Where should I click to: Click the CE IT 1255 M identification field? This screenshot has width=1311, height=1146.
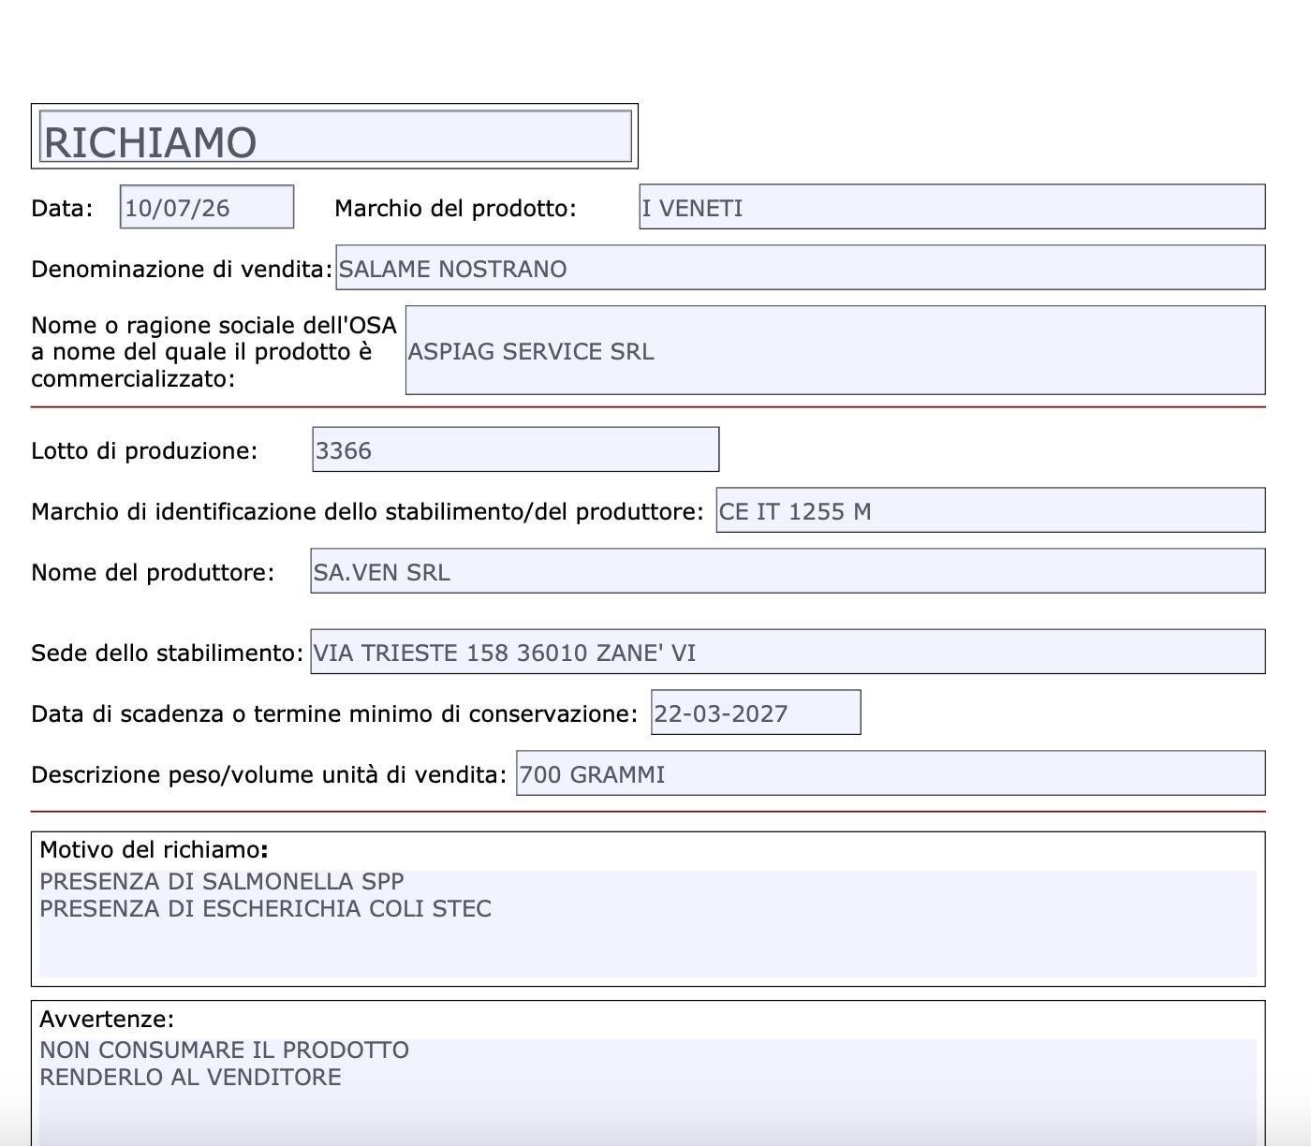tap(991, 510)
